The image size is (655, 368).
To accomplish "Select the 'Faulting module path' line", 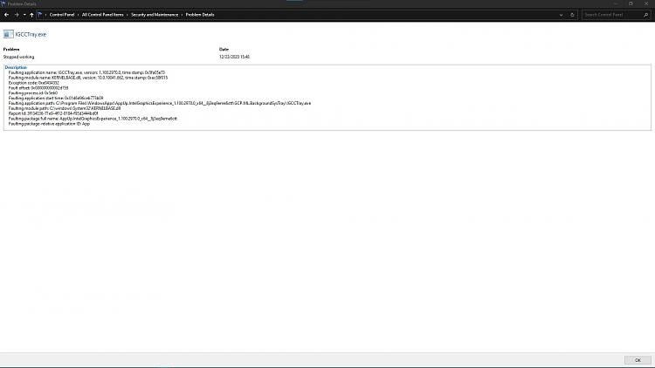I will 65,108.
